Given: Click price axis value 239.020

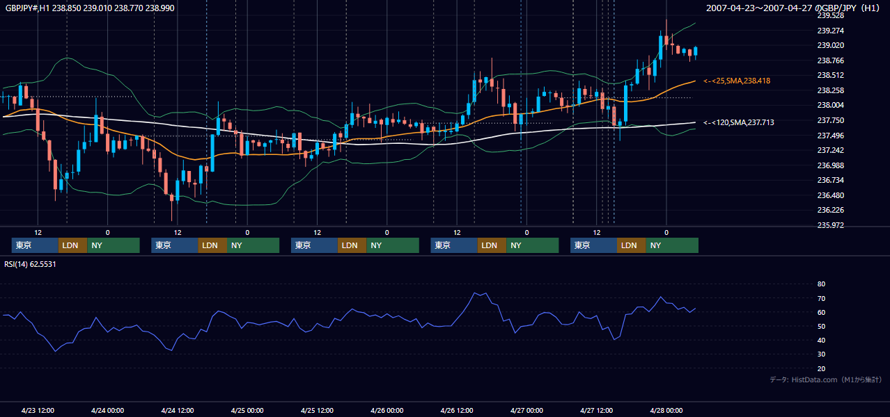Looking at the screenshot, I should pyautogui.click(x=831, y=45).
